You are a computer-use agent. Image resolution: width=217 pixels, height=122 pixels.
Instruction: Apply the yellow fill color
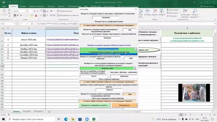point(32,15)
